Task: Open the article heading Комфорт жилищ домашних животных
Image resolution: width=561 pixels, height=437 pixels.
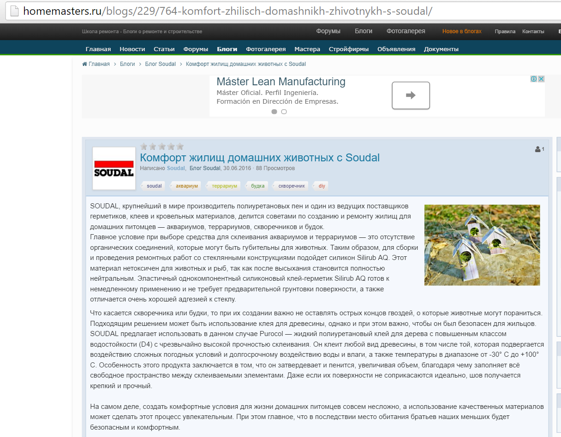Action: [x=260, y=158]
